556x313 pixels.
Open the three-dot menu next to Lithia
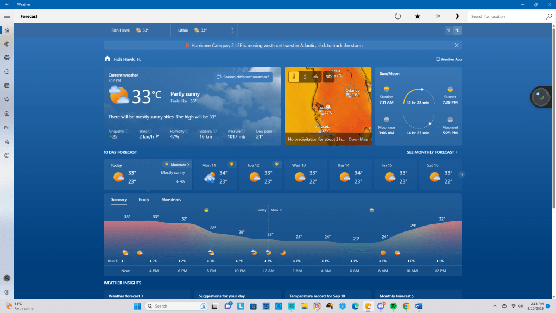pos(232,30)
